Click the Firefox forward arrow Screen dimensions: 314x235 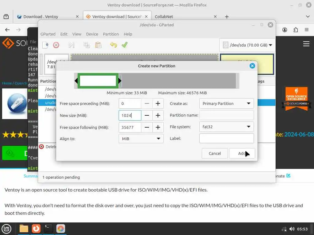(18, 30)
